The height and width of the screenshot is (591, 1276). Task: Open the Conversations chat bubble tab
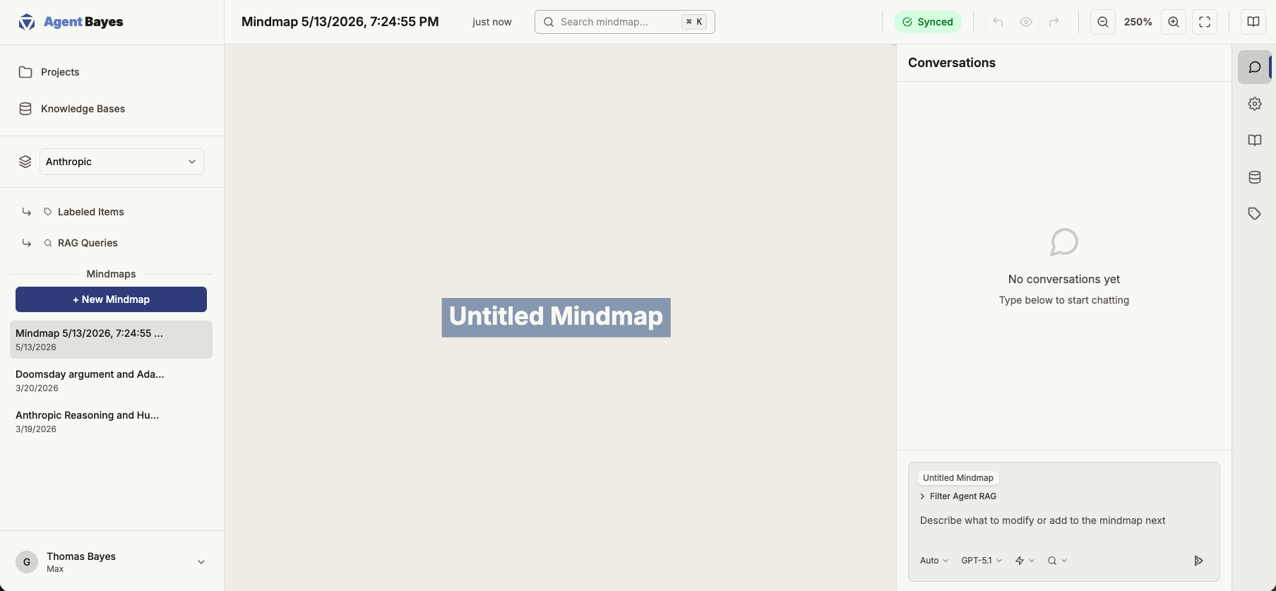1255,67
